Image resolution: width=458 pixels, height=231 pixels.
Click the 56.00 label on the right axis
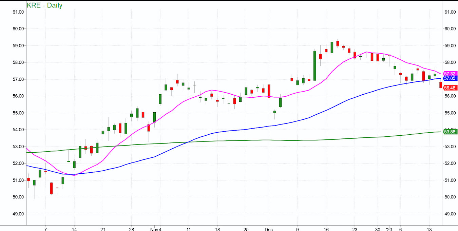[x=450, y=96]
